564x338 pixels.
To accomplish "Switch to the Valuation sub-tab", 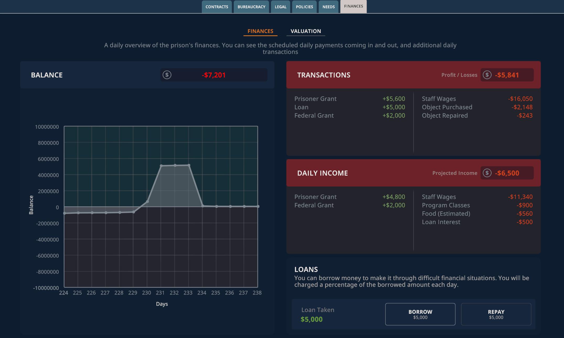I will tap(306, 31).
